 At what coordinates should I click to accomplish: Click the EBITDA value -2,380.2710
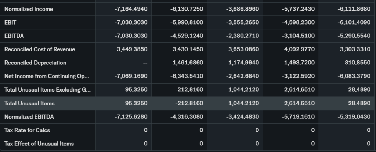click(x=243, y=36)
